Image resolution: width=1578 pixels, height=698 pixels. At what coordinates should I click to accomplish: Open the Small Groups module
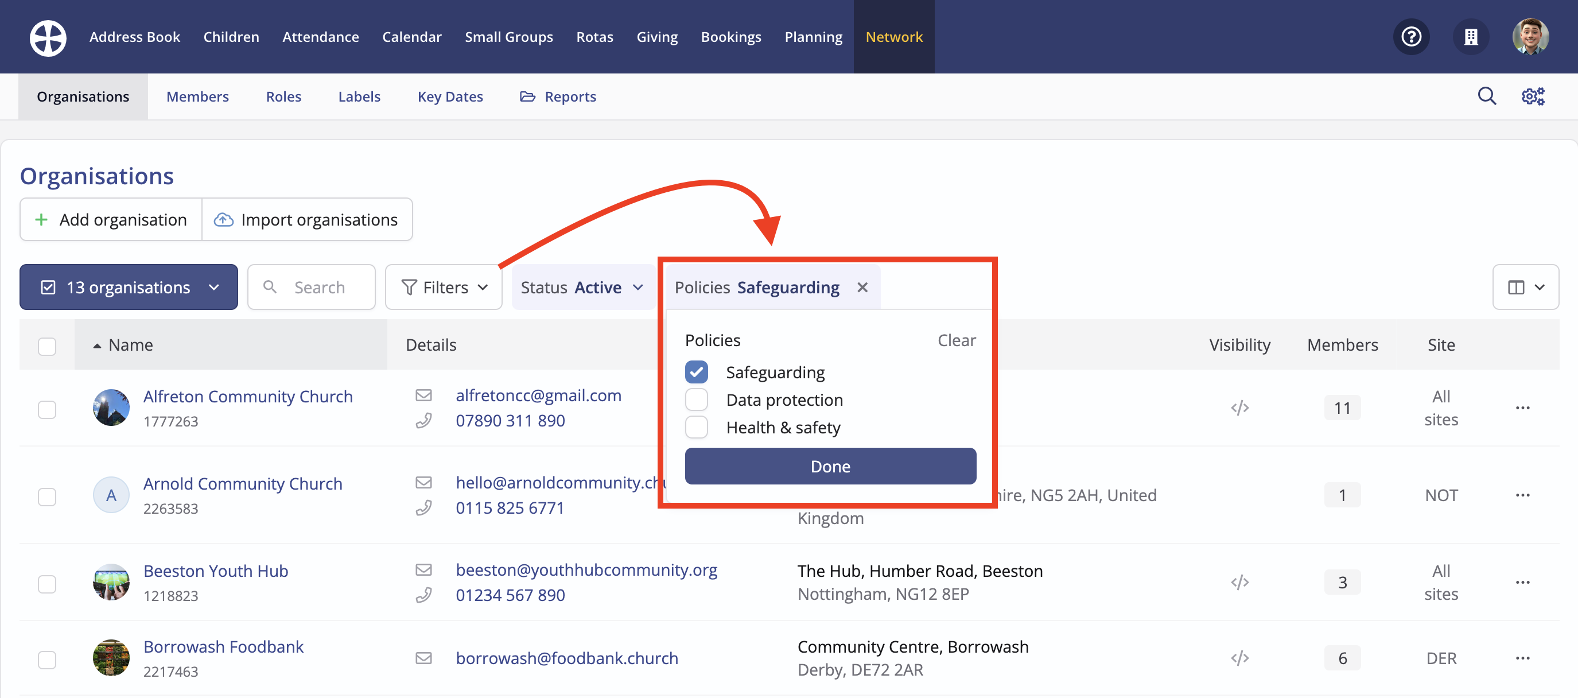point(508,37)
